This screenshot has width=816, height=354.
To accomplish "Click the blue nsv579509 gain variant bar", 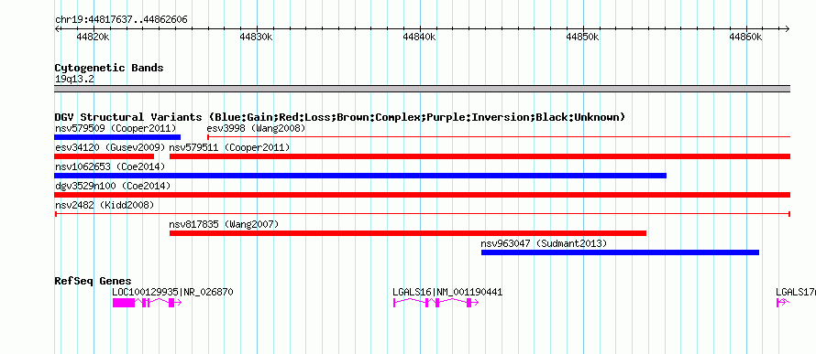I will (x=117, y=137).
